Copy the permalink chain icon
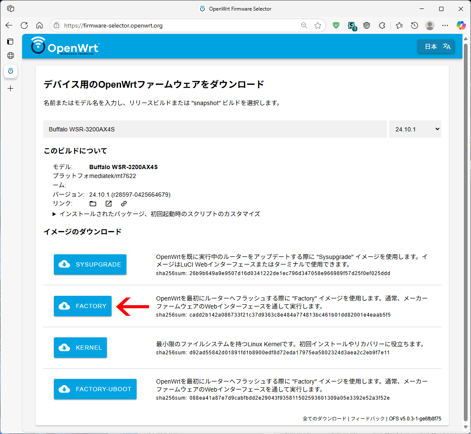The width and height of the screenshot is (471, 434). (x=124, y=204)
